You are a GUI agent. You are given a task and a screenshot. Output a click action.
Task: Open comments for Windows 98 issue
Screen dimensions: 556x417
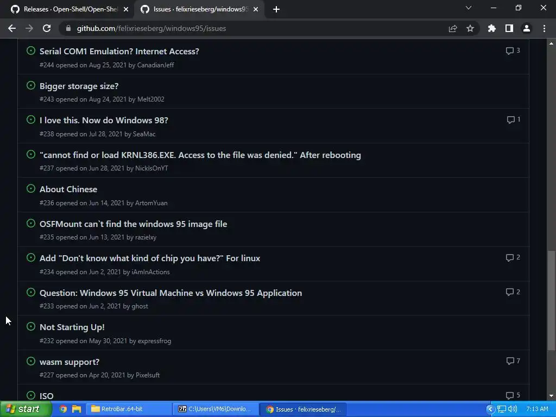[x=514, y=119]
